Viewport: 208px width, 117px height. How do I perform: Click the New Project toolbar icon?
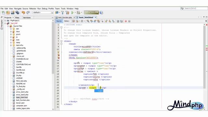(8, 13)
